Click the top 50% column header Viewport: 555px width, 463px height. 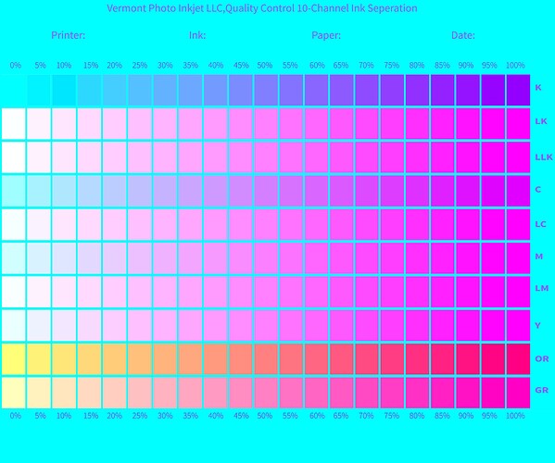point(265,66)
